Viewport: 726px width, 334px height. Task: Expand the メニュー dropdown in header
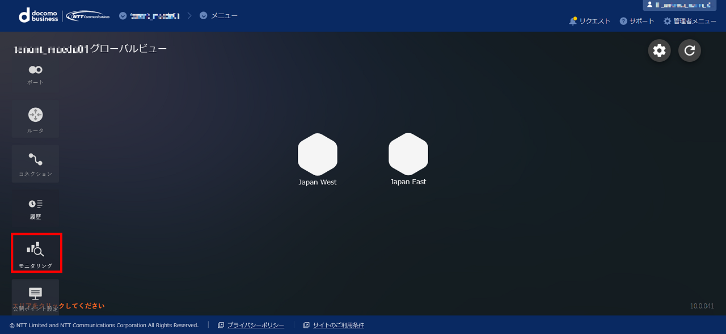point(218,15)
